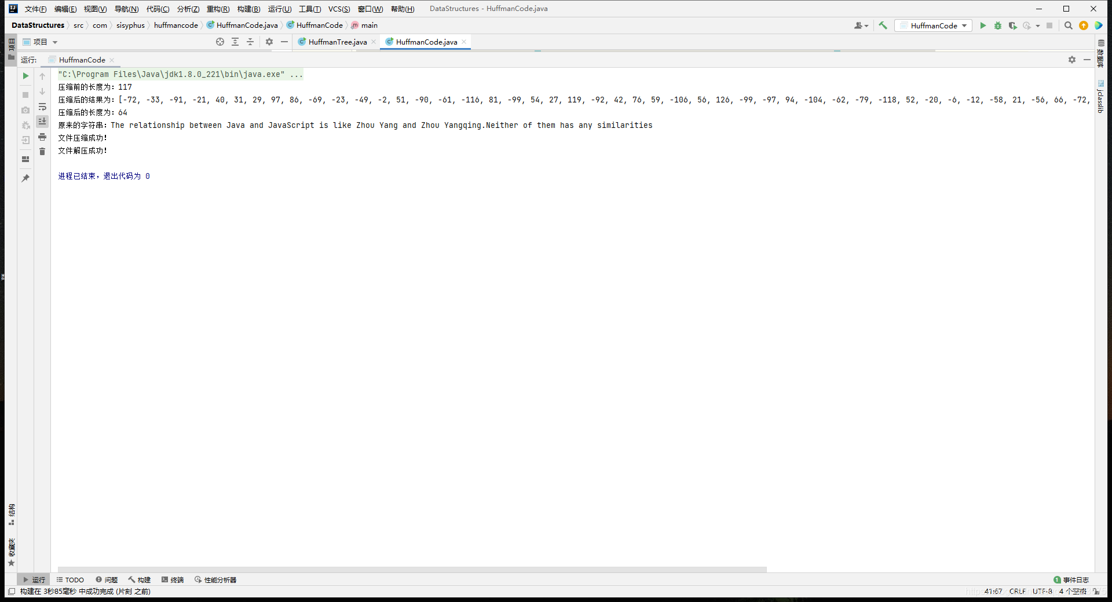Viewport: 1112px width, 602px height.
Task: Close the HuffmanCode.java editor tab
Action: (x=464, y=42)
